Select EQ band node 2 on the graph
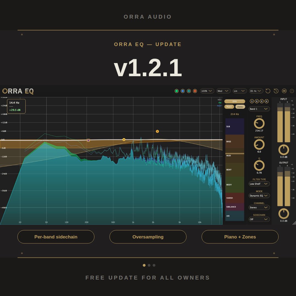Screen dimensions: 296x296 point(157,131)
